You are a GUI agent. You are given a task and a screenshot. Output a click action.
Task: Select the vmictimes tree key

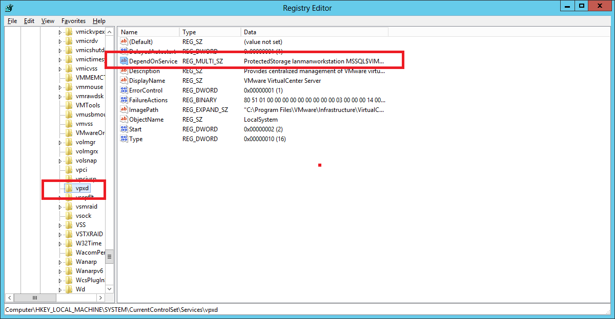click(x=90, y=59)
